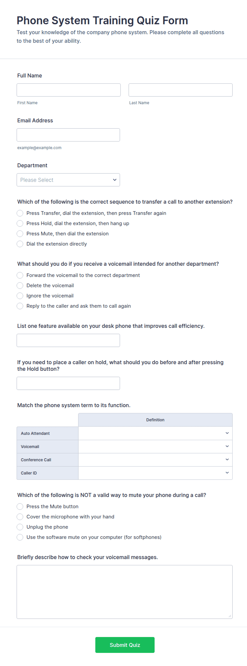Click the Hold button question answer field

tap(68, 383)
